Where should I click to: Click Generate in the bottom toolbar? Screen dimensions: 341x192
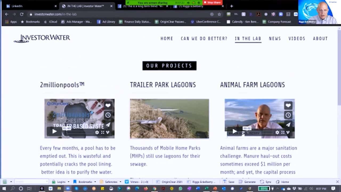click(247, 182)
